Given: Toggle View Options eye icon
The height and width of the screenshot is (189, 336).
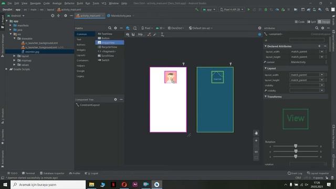Looking at the screenshot, I should [128, 35].
